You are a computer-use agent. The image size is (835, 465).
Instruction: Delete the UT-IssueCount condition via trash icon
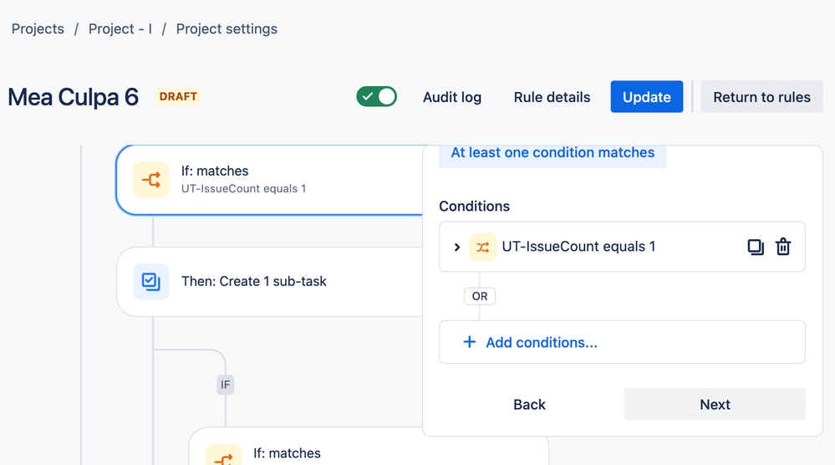783,248
